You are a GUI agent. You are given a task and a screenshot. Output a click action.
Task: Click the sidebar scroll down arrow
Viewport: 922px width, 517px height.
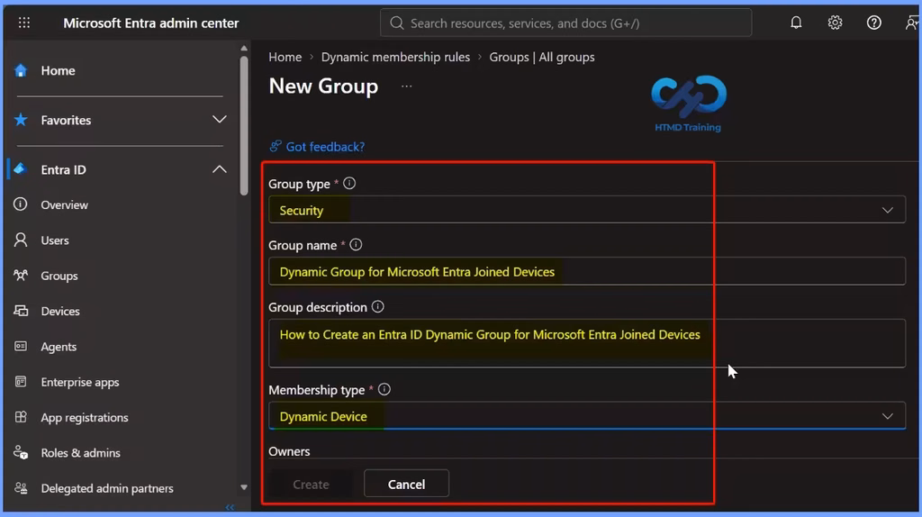click(244, 487)
